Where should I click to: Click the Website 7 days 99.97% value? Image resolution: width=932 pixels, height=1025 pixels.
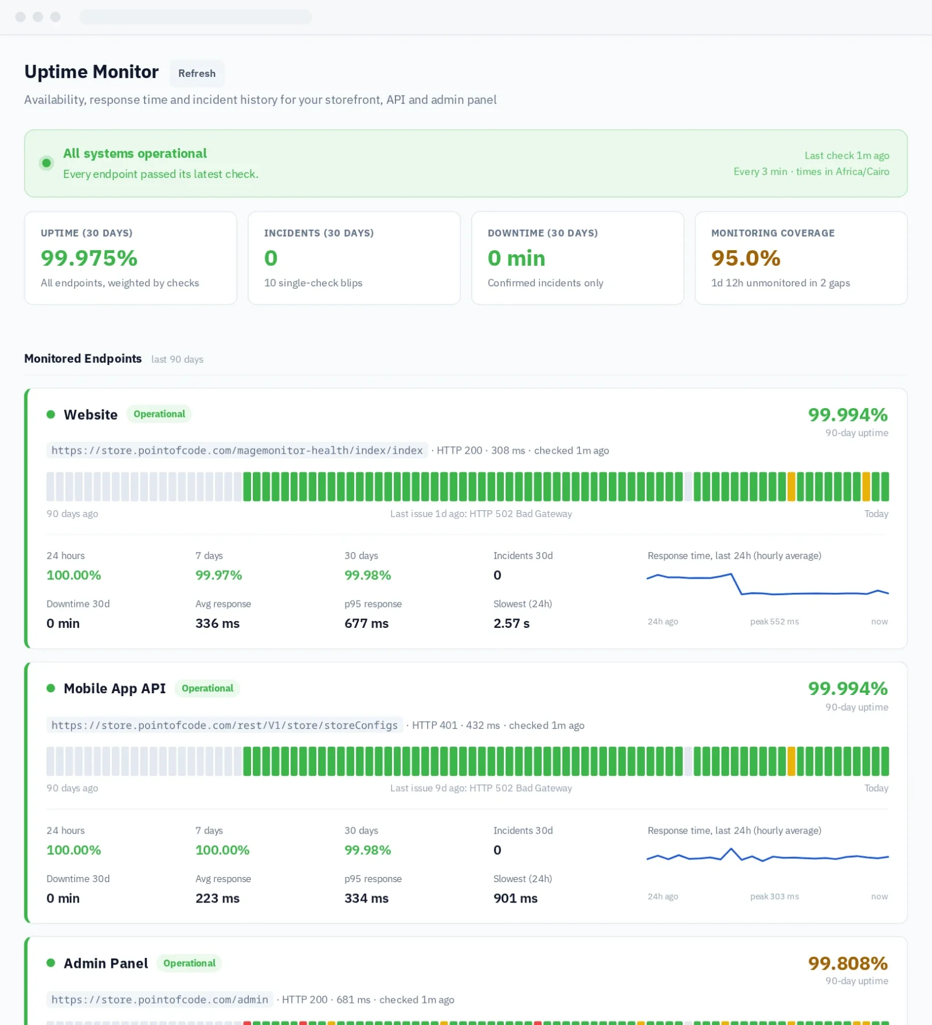pyautogui.click(x=218, y=575)
